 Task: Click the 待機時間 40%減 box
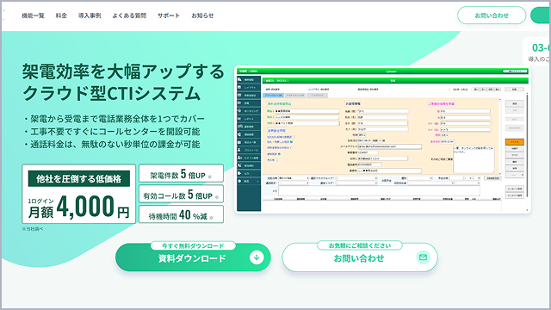point(181,214)
